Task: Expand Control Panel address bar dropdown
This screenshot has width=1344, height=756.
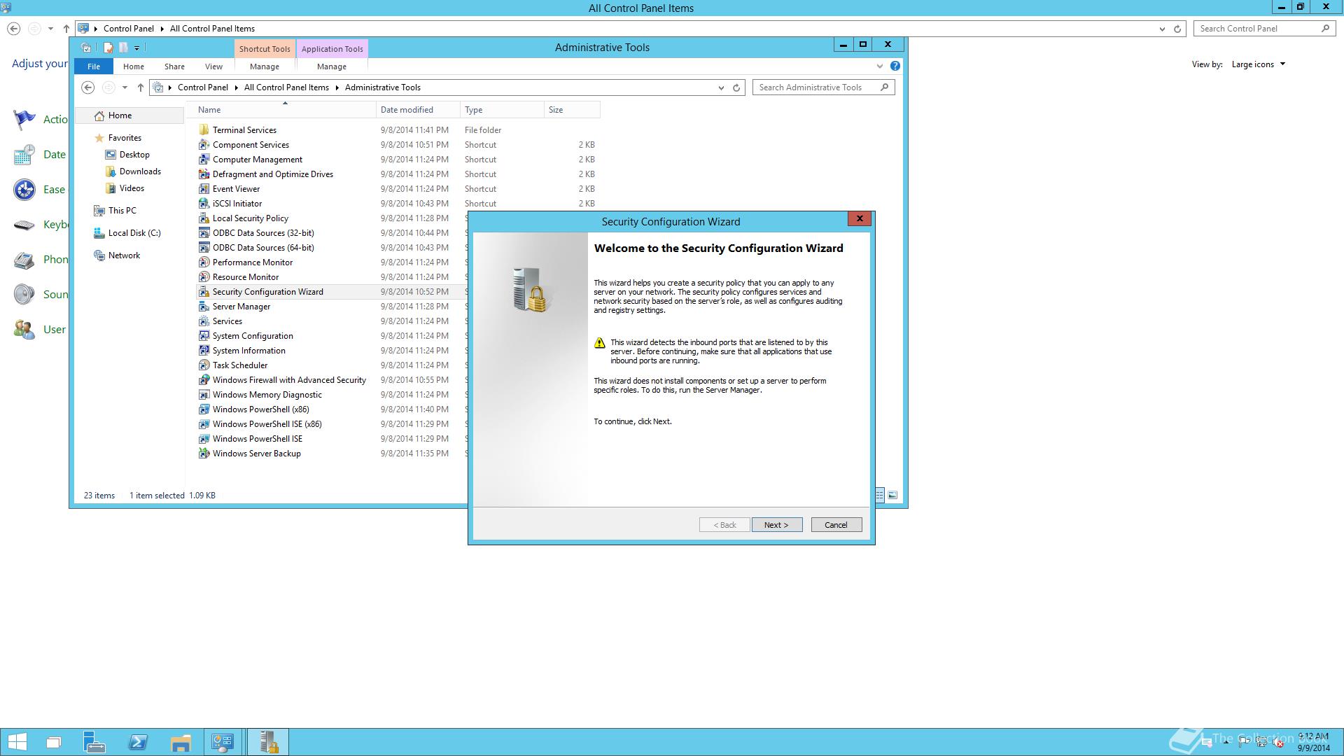Action: coord(1162,29)
